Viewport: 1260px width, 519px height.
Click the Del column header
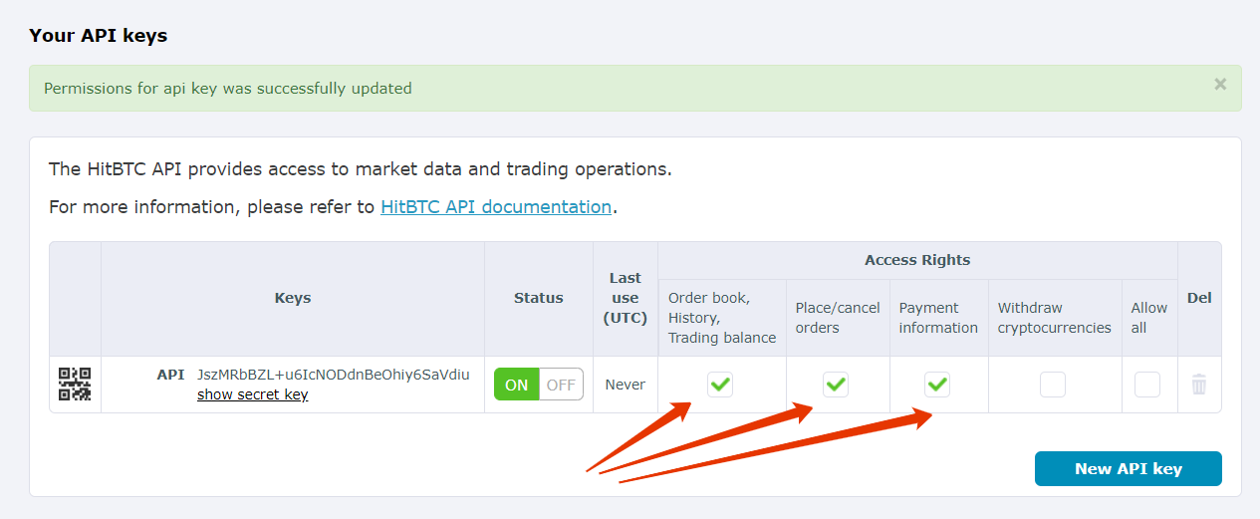click(1199, 298)
